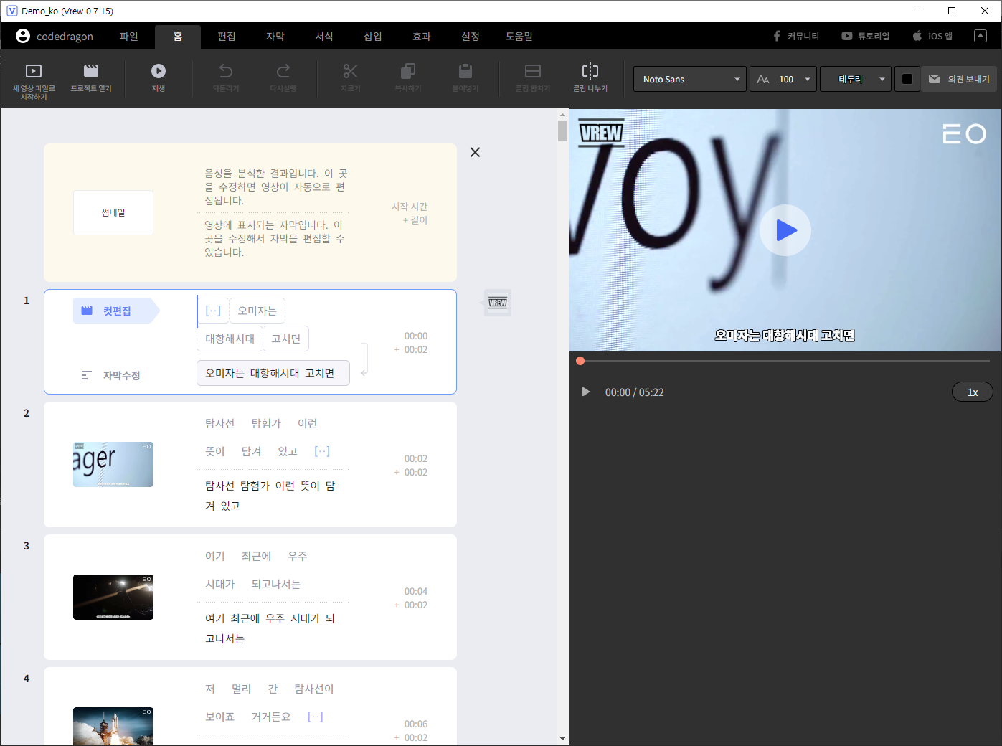Select the word 탐사선이 in clip 4
The height and width of the screenshot is (746, 1002).
coord(314,689)
